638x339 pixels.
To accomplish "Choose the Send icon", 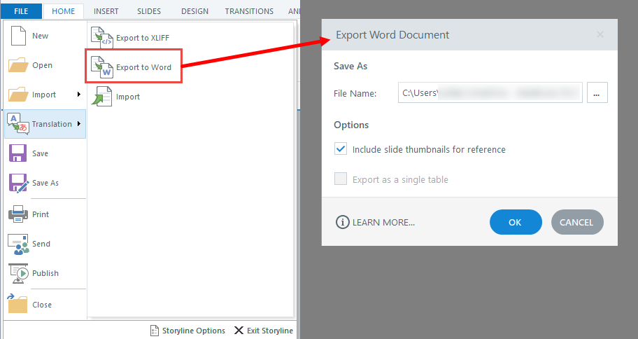I will pyautogui.click(x=18, y=244).
